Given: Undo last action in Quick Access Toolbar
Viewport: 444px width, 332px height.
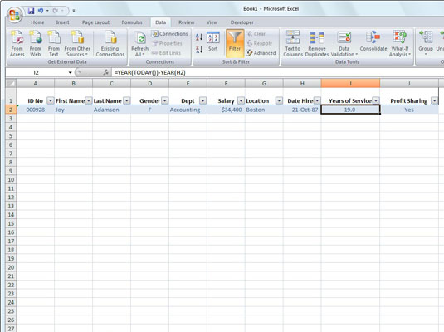Looking at the screenshot, I should point(41,11).
